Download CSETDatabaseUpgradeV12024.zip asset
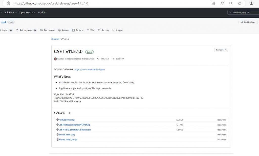259x156 pixels. pos(75,125)
